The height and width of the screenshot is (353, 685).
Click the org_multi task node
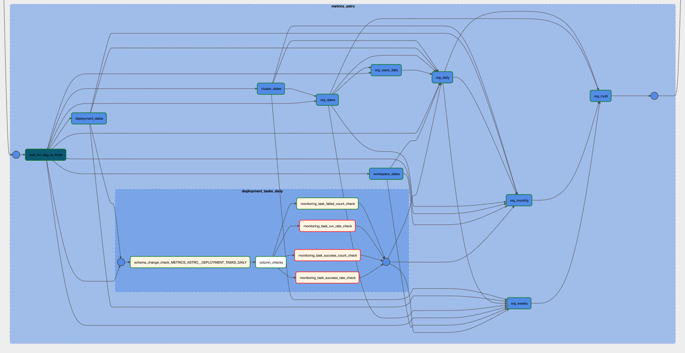click(600, 96)
